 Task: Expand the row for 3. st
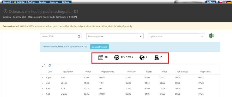[x=42, y=89]
